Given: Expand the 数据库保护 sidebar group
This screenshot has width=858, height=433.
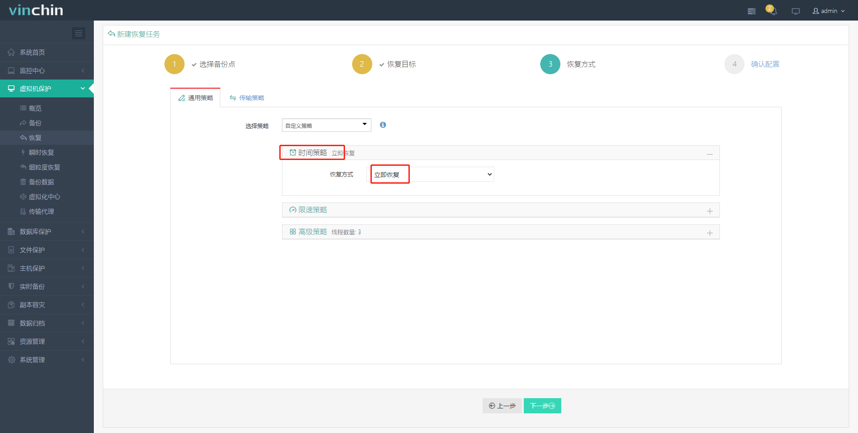Looking at the screenshot, I should coord(36,231).
